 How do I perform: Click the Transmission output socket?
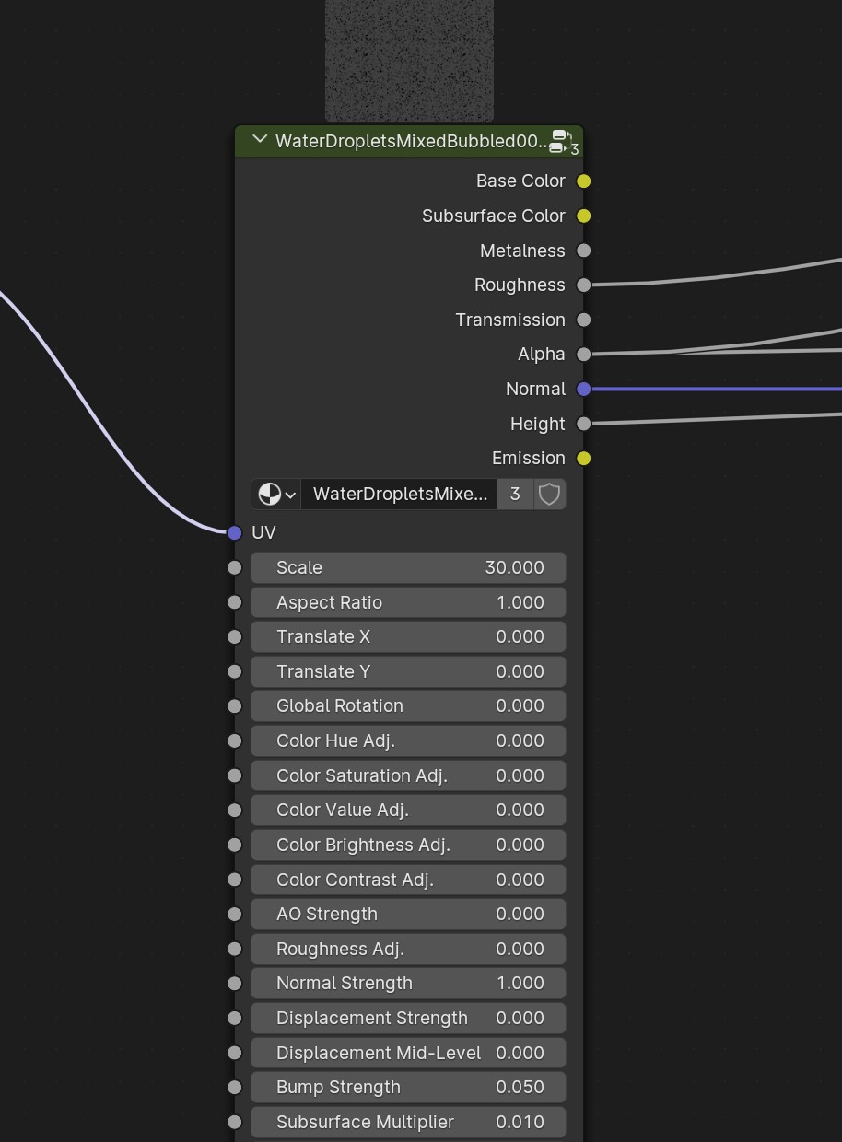(583, 320)
